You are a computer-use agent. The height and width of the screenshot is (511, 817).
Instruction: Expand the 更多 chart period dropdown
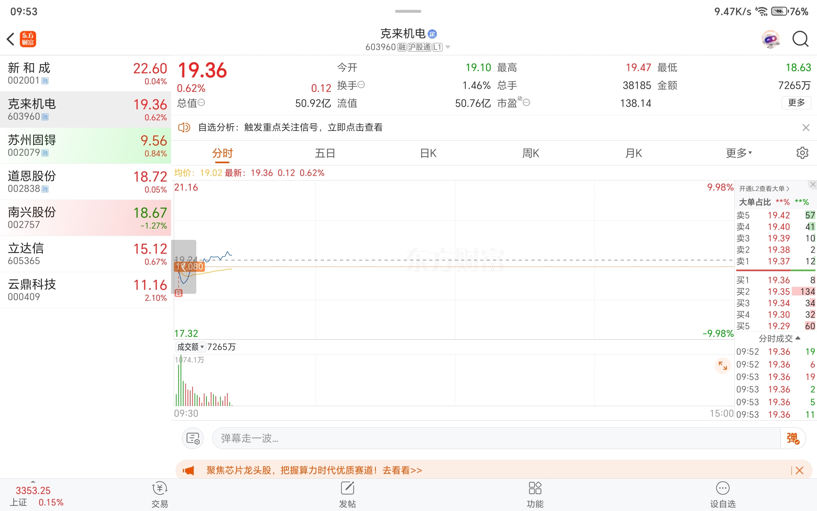[739, 153]
